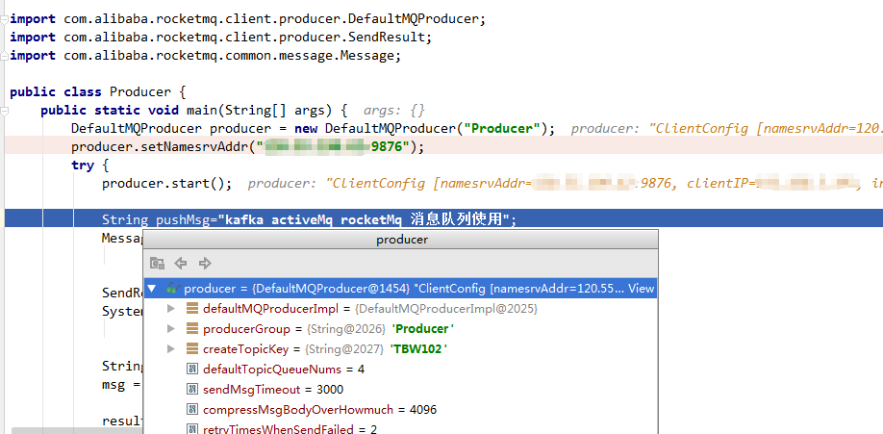Screen dimensions: 883x434
Task: Expand the producerGroup node
Action: 171,329
